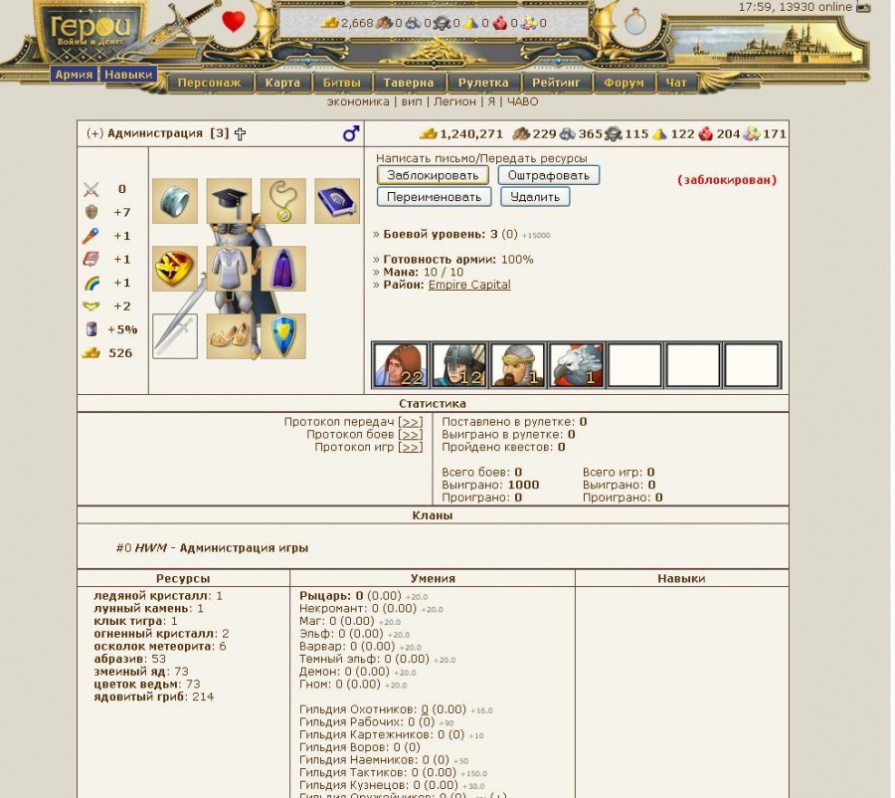Click the blue and yellow shield slot
This screenshot has width=895, height=798.
(x=283, y=336)
